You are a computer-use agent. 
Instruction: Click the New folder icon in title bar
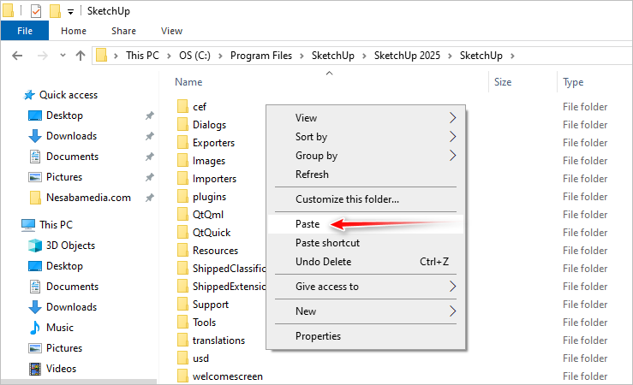[x=55, y=11]
